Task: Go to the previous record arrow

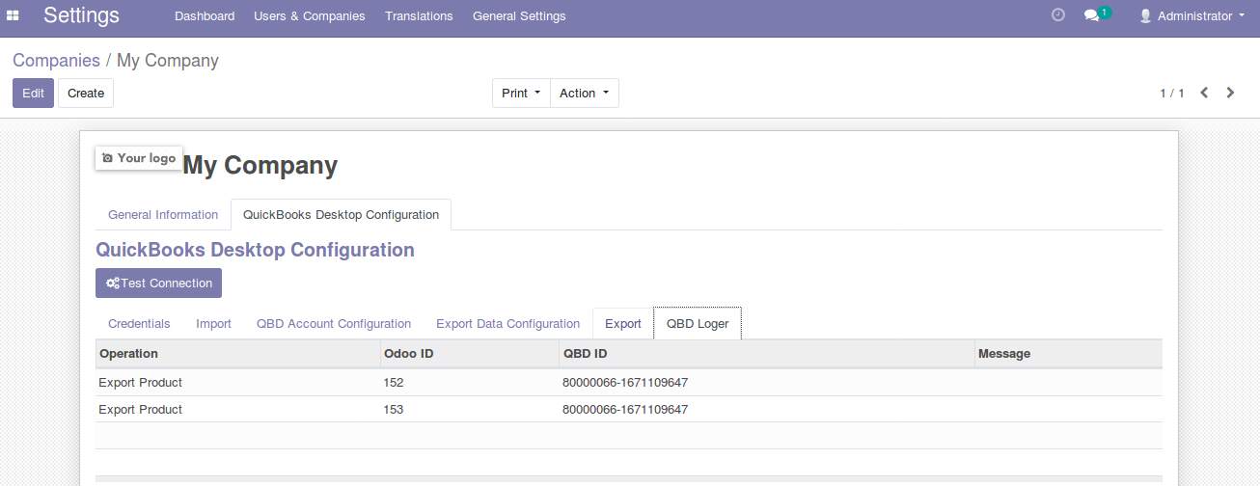Action: (1204, 93)
